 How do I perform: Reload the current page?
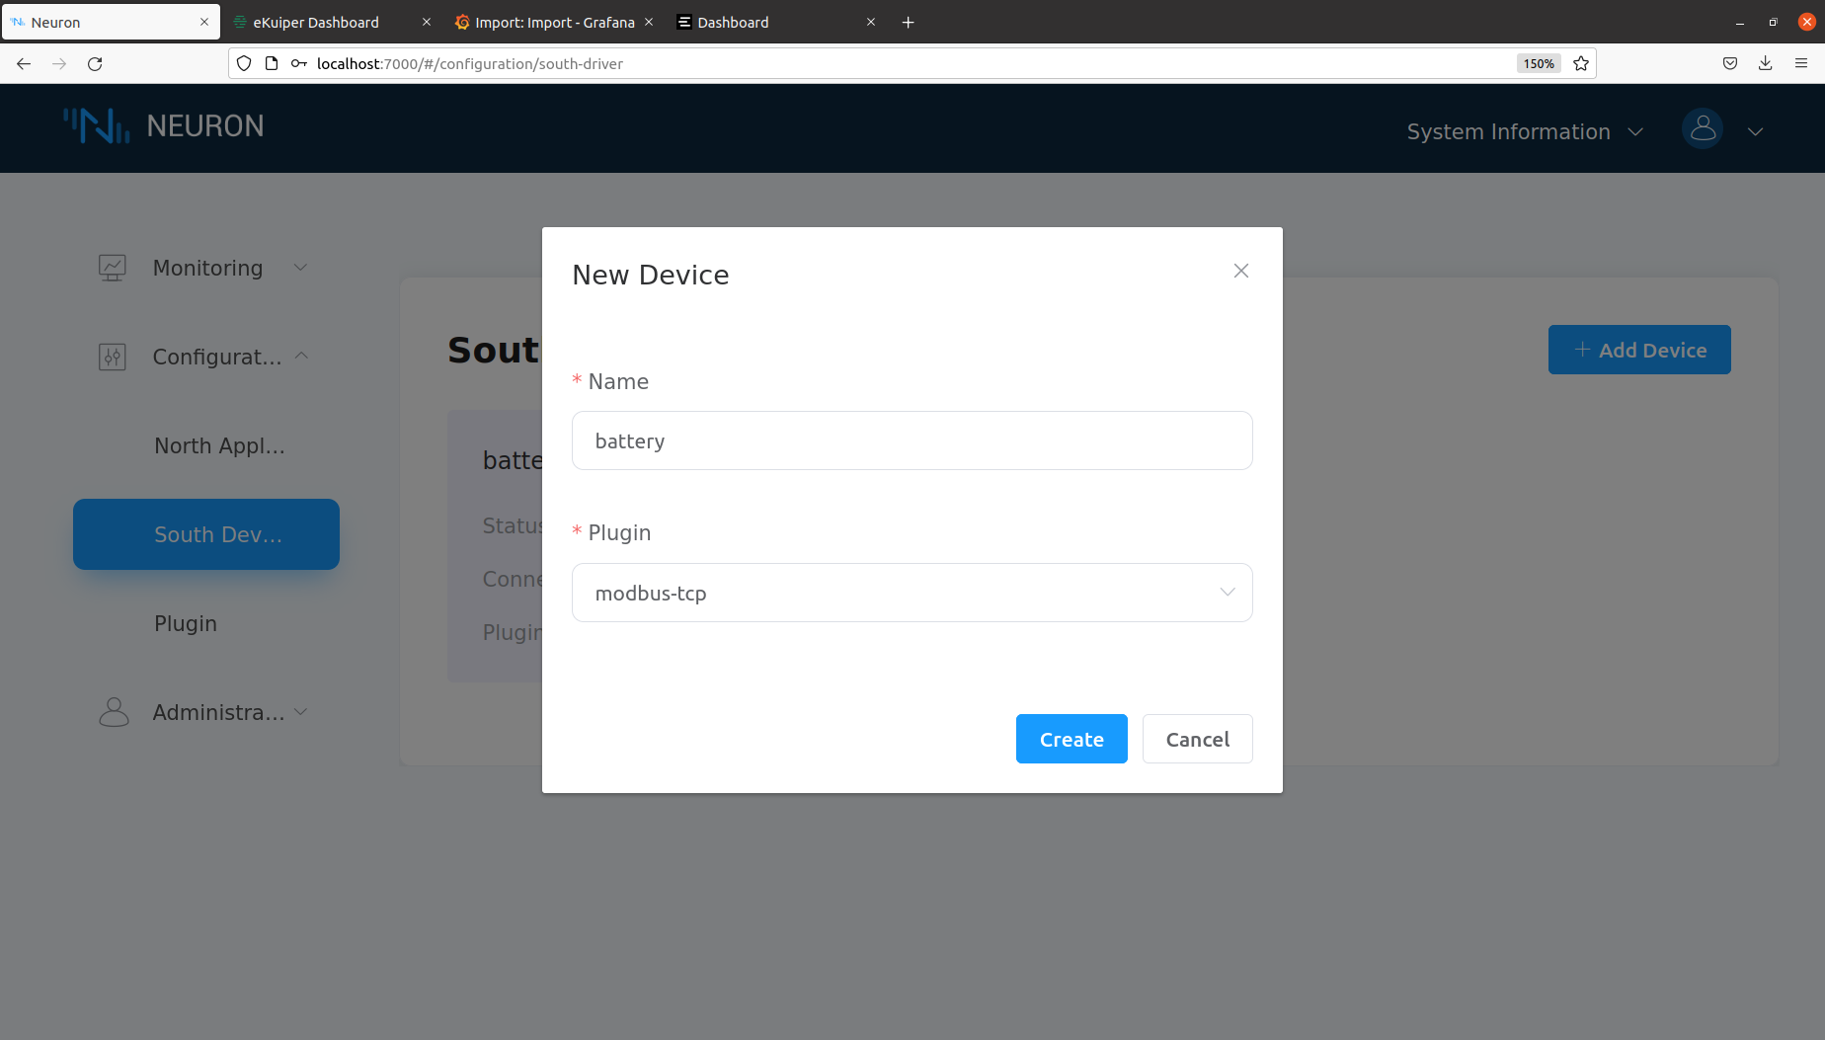(x=95, y=63)
